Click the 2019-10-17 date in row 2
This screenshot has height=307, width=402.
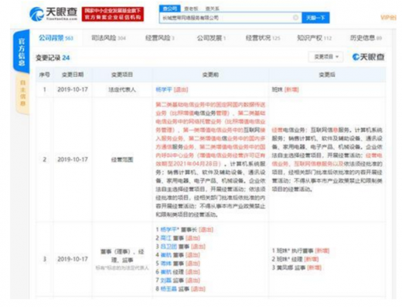coord(73,160)
